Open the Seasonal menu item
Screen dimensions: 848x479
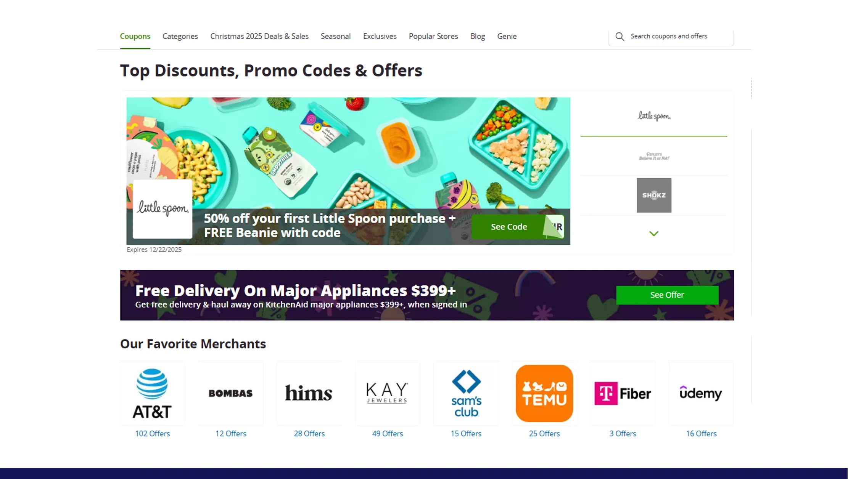(x=336, y=36)
